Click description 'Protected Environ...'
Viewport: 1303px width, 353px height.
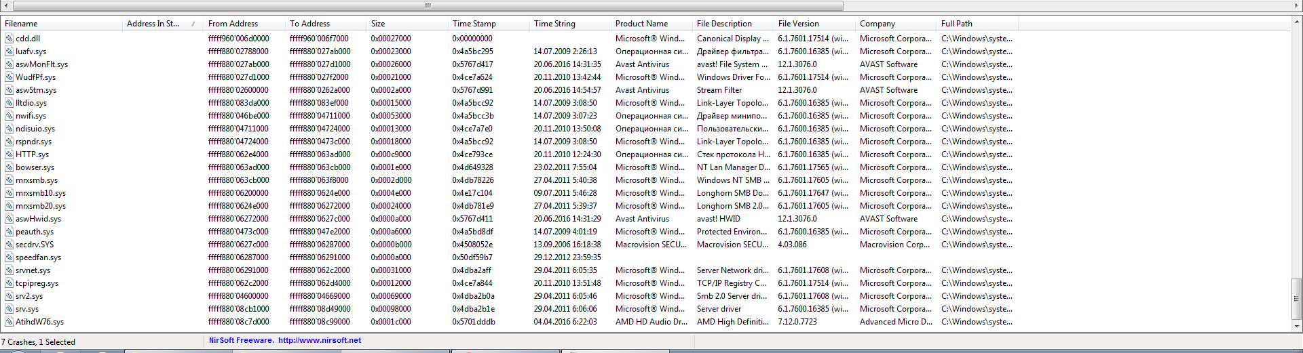point(732,232)
